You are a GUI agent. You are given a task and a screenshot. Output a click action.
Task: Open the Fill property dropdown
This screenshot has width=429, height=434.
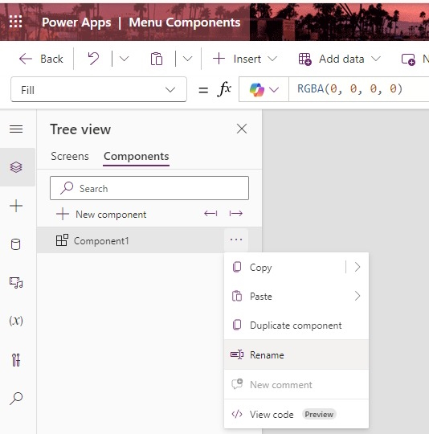tap(99, 89)
